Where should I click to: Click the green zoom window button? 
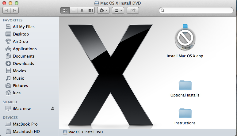tap(17, 3)
